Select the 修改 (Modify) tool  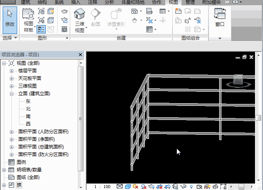point(10,18)
